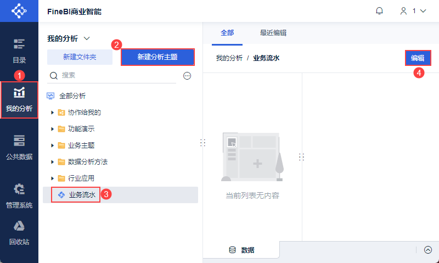The image size is (439, 263).
Task: Click the notification bell icon
Action: 379,11
